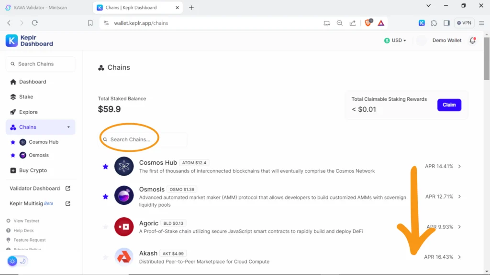The height and width of the screenshot is (275, 490).
Task: Click the page vertical scrollbar
Action: pos(487,67)
